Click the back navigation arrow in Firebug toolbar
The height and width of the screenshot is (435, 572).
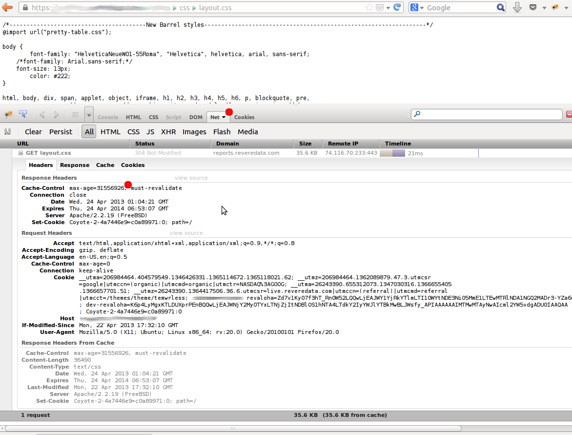(42, 114)
